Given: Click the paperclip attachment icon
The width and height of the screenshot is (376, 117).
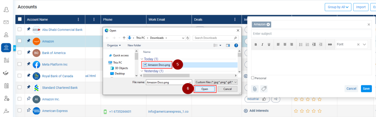Looking at the screenshot, I should click(255, 89).
